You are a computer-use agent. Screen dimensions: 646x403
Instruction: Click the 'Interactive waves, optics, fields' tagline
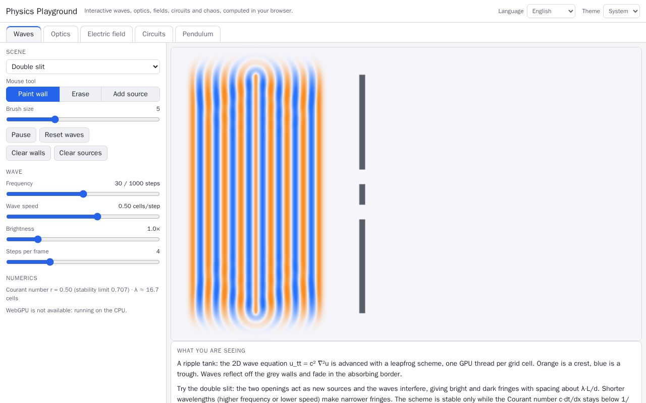[188, 11]
